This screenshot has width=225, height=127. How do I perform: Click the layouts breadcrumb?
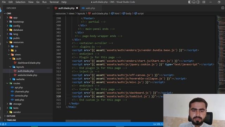click(x=81, y=13)
